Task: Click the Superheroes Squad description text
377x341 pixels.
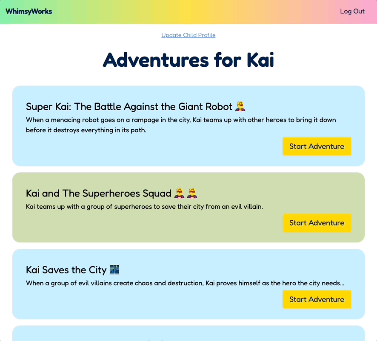Action: click(x=144, y=207)
